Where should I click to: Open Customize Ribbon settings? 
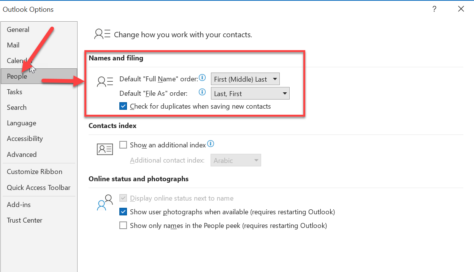click(x=39, y=172)
